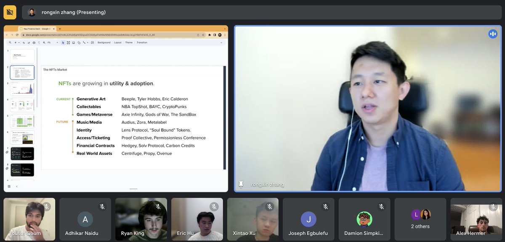Click the zoom magnifier icon in Slides toolbar
Viewport: 505px width, 242px height.
tap(44, 43)
